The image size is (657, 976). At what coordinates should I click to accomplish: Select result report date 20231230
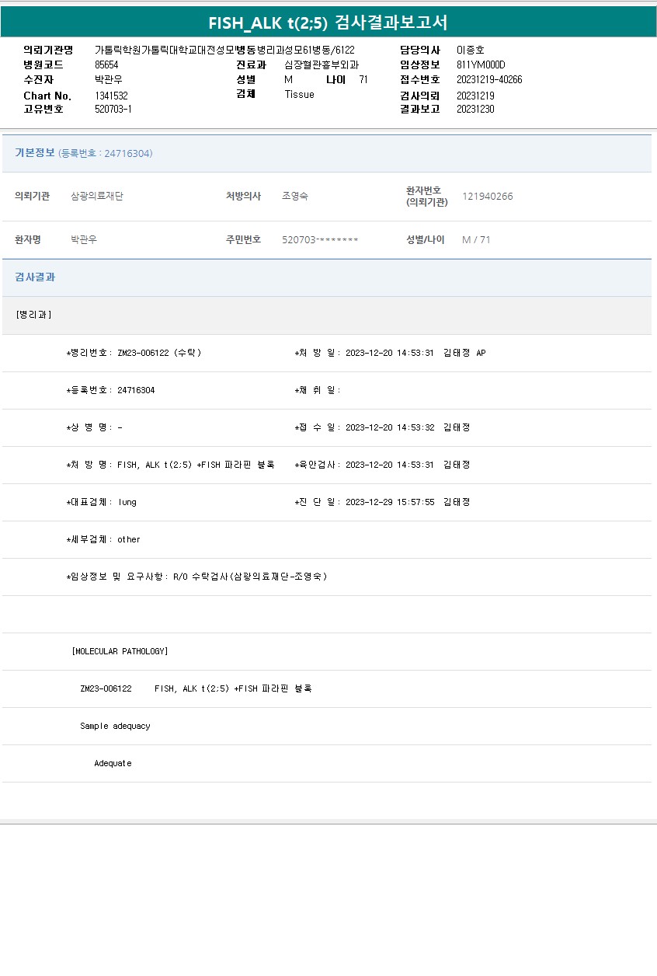coord(475,110)
